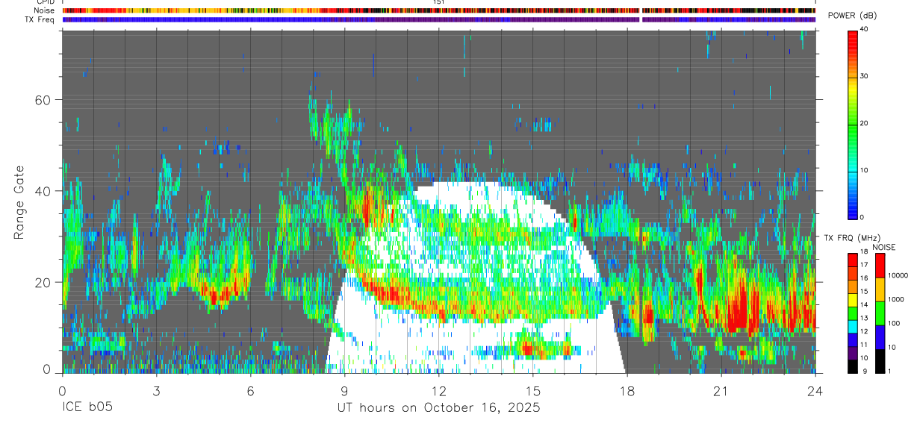Click the Range Gate y-axis label

tap(18, 201)
